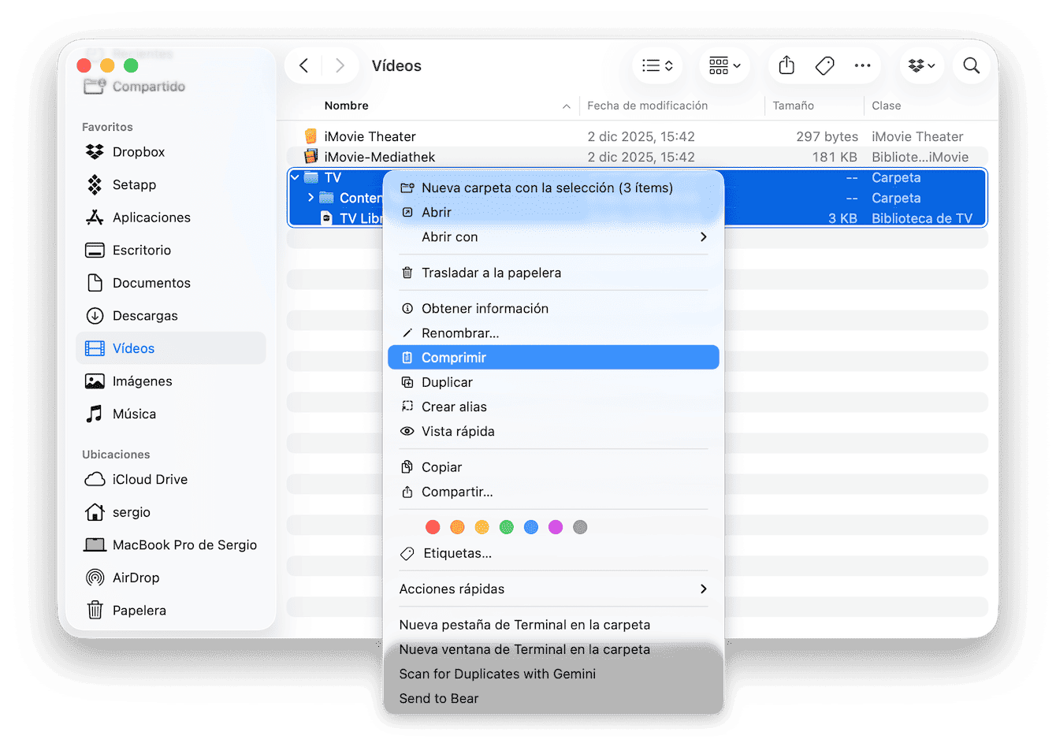Open Descargas in the sidebar

coord(171,316)
